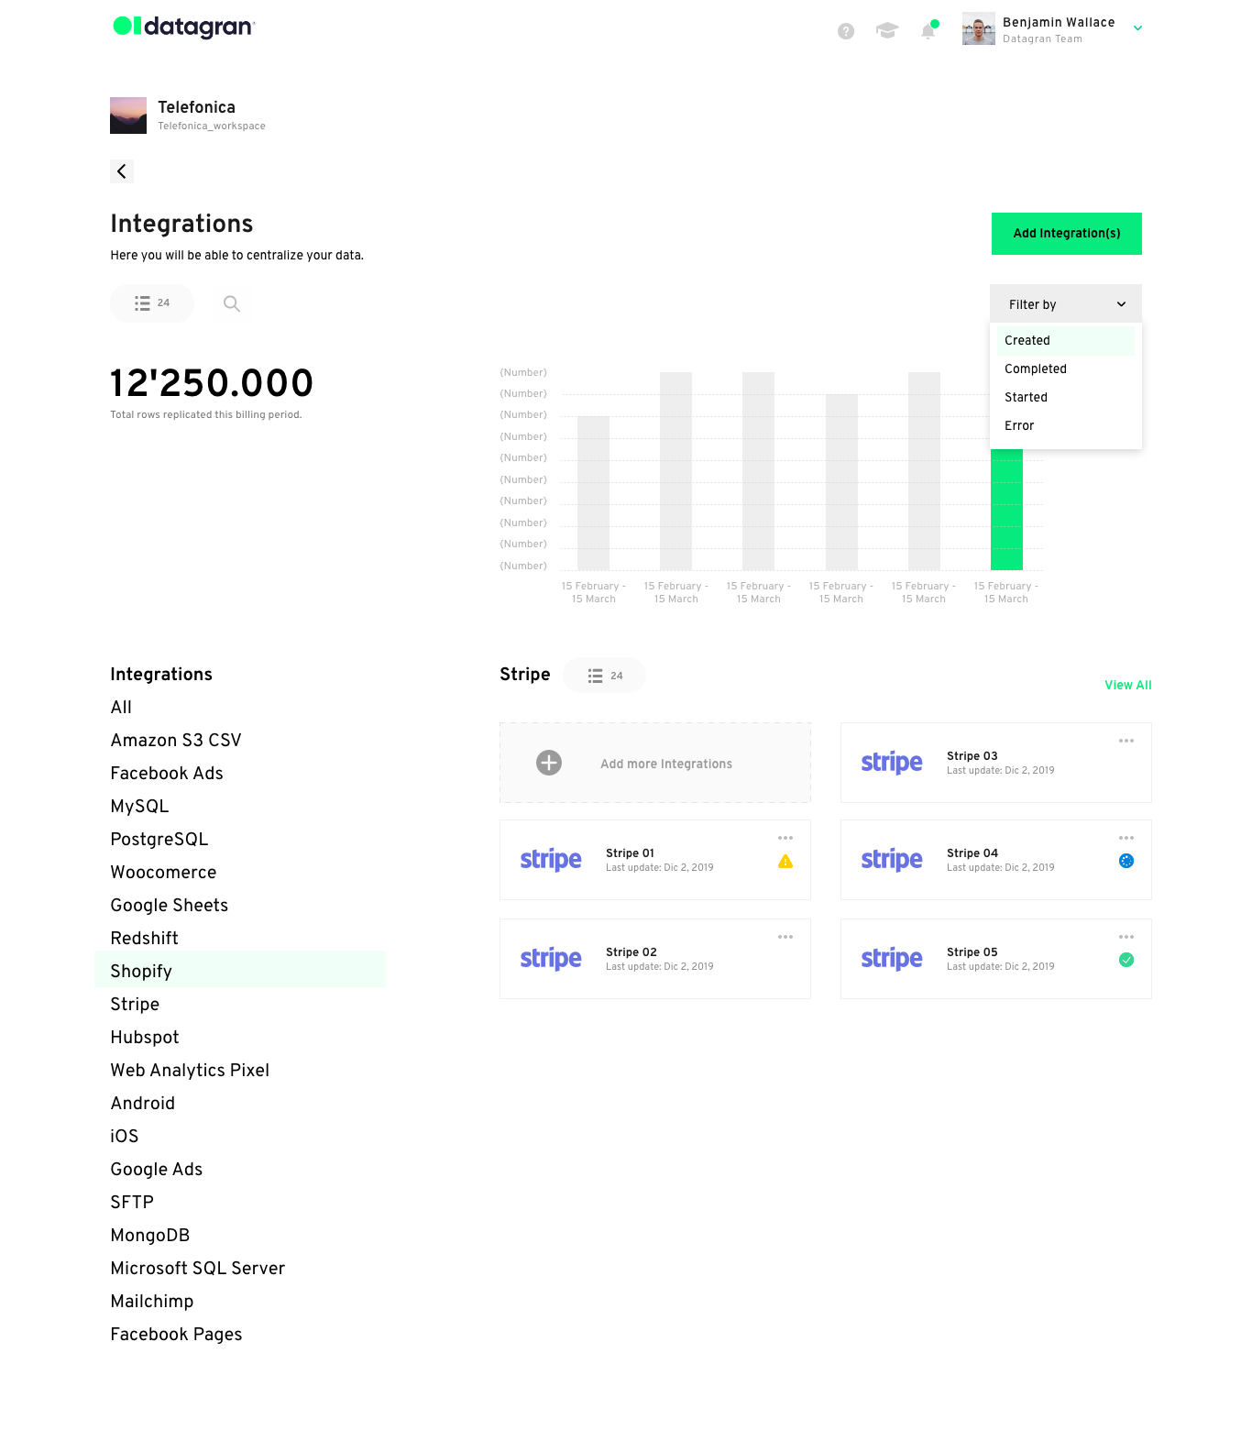
Task: Collapse the Filter by dropdown
Action: click(x=1066, y=304)
